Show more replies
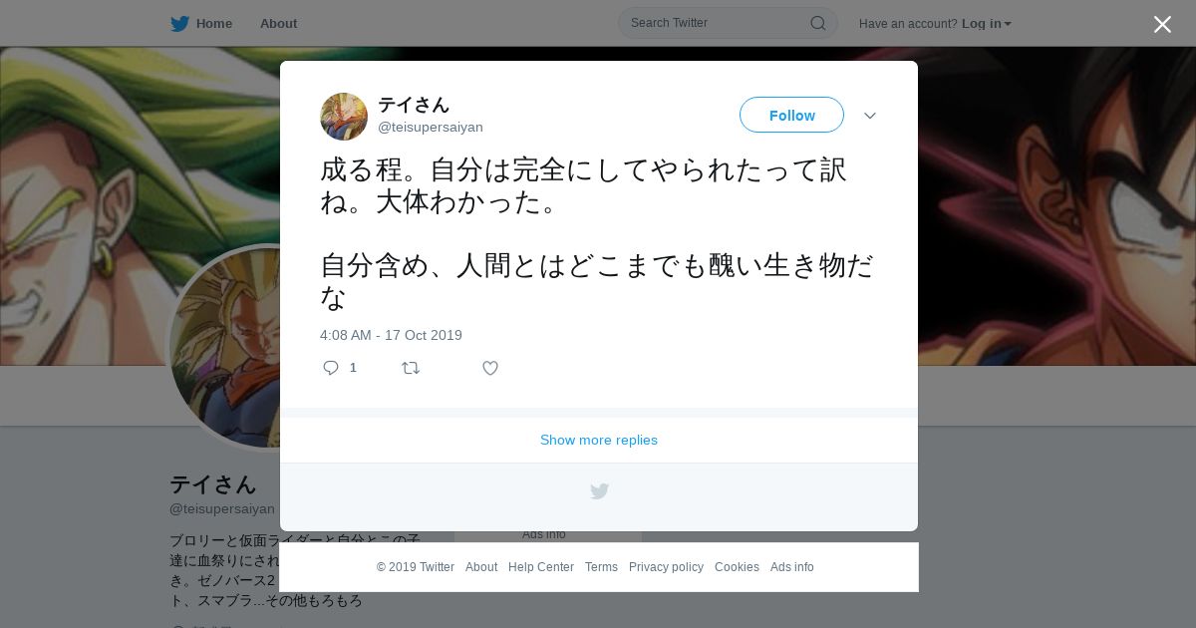The height and width of the screenshot is (628, 1196). [599, 440]
